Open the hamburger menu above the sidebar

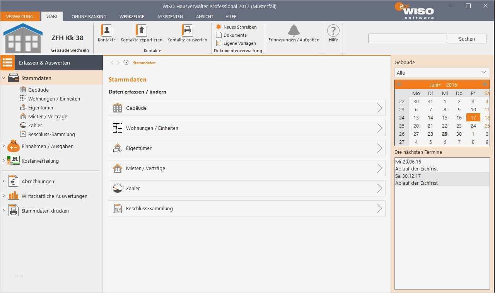point(7,62)
